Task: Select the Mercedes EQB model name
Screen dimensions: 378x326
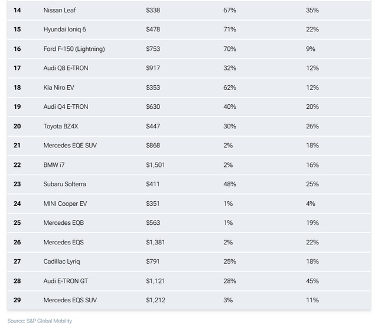Action: [x=63, y=223]
